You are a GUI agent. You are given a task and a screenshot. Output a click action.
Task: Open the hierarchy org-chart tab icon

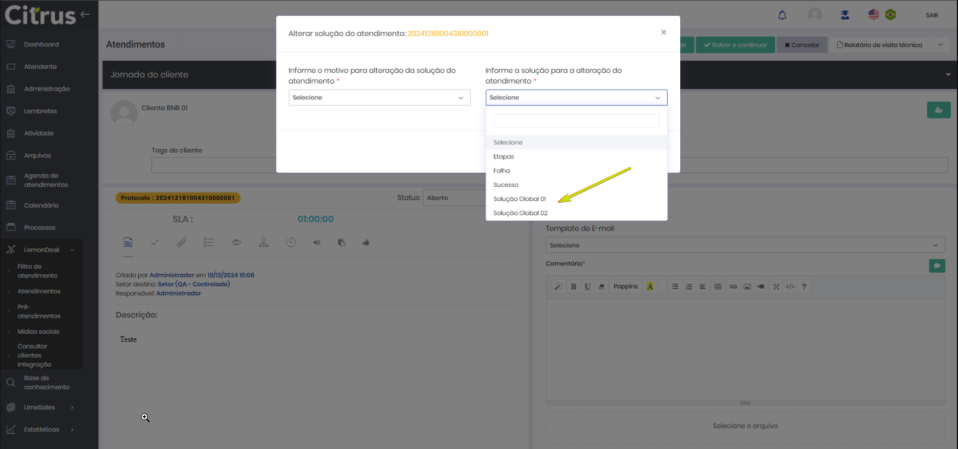pos(264,243)
